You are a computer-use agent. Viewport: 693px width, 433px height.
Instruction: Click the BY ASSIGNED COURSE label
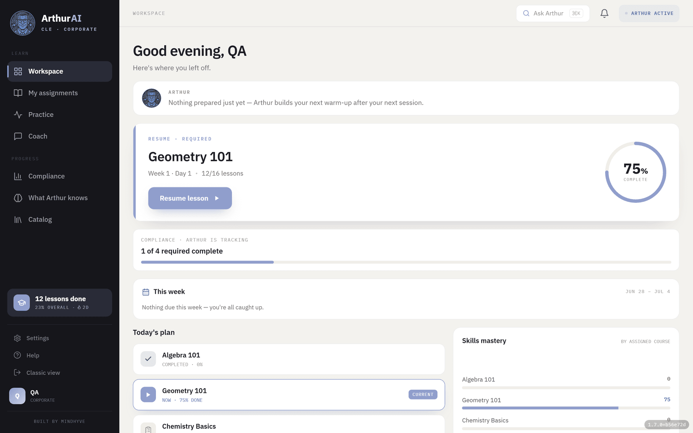(x=645, y=342)
